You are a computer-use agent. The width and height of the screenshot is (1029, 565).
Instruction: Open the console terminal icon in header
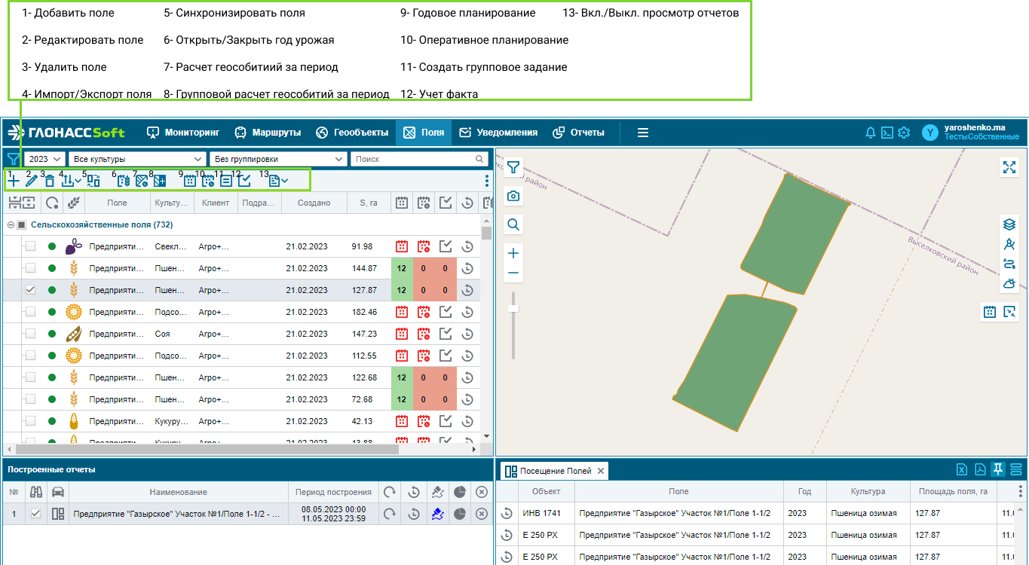point(887,133)
